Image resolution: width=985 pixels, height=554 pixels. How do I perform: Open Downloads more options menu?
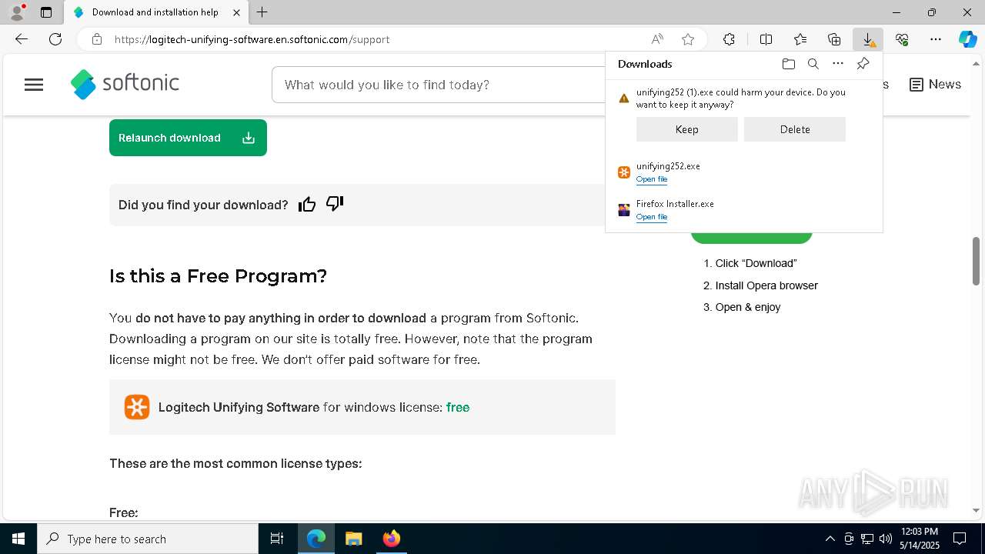[838, 64]
